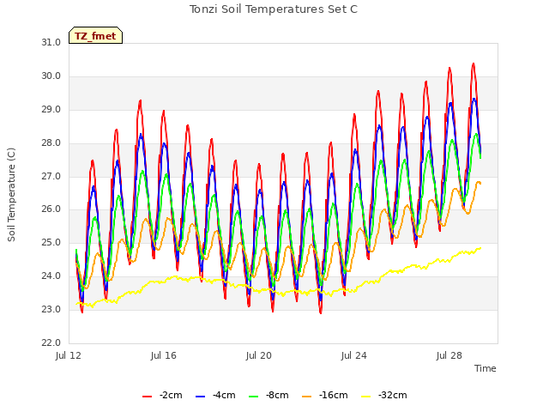Click the -32cm legend label
The image size is (549, 412).
[393, 395]
